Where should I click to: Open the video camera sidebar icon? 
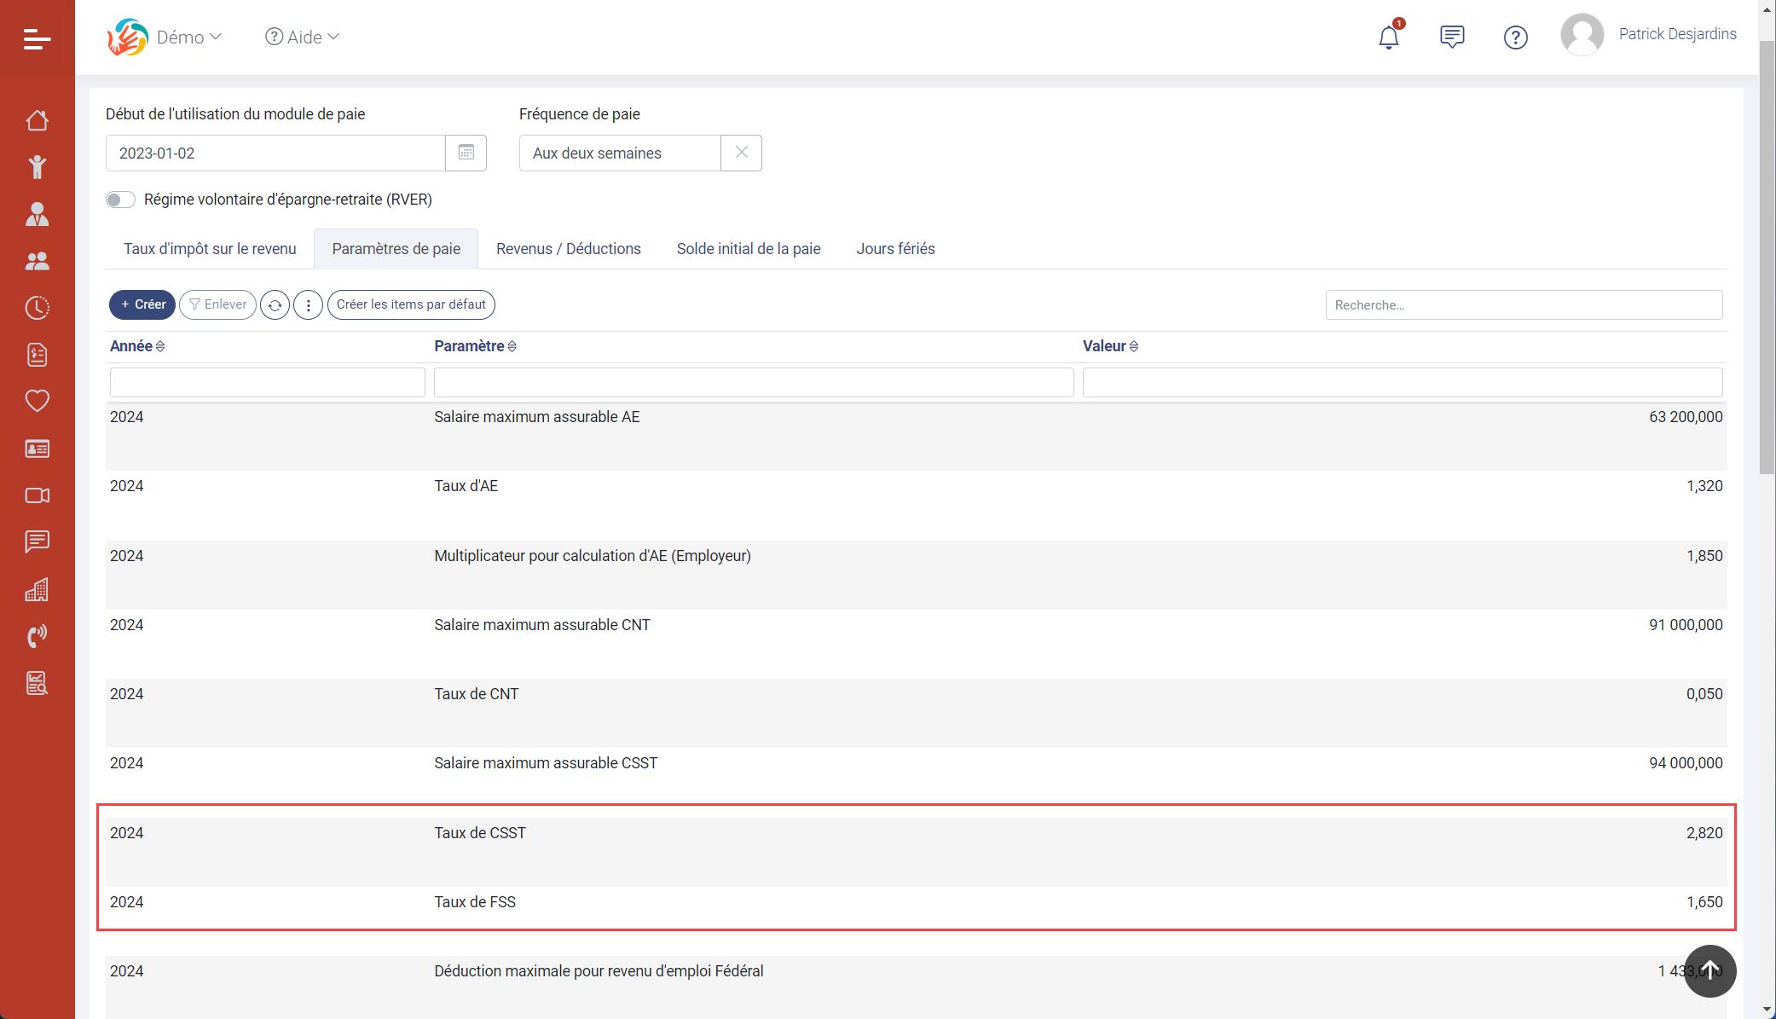pyautogui.click(x=37, y=495)
